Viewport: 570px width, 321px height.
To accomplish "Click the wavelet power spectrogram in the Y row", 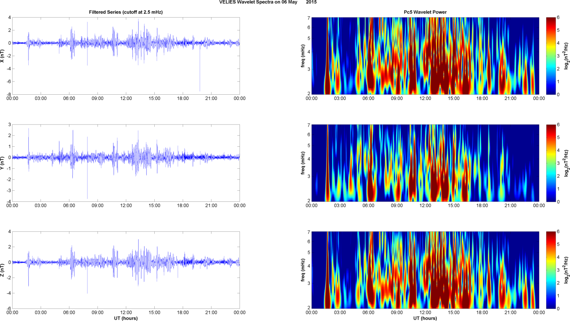I will [x=425, y=163].
